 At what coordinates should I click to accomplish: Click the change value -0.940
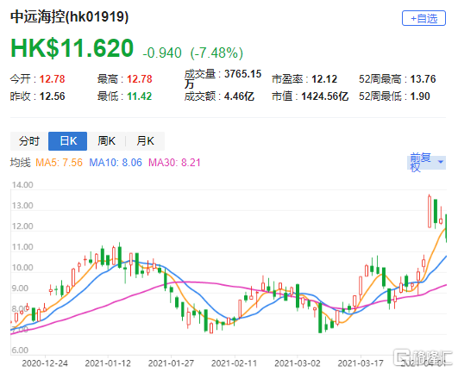click(162, 53)
